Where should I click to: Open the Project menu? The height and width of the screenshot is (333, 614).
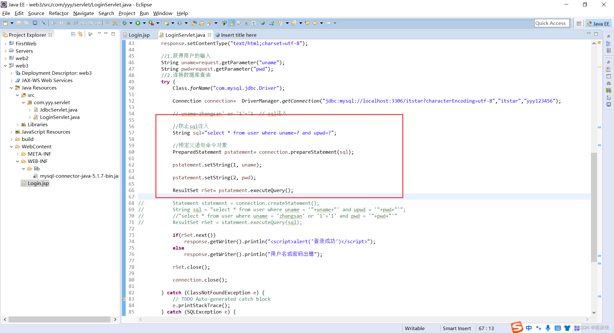pos(127,13)
